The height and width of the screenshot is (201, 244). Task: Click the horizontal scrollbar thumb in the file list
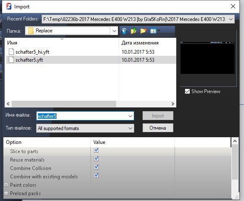(64, 104)
